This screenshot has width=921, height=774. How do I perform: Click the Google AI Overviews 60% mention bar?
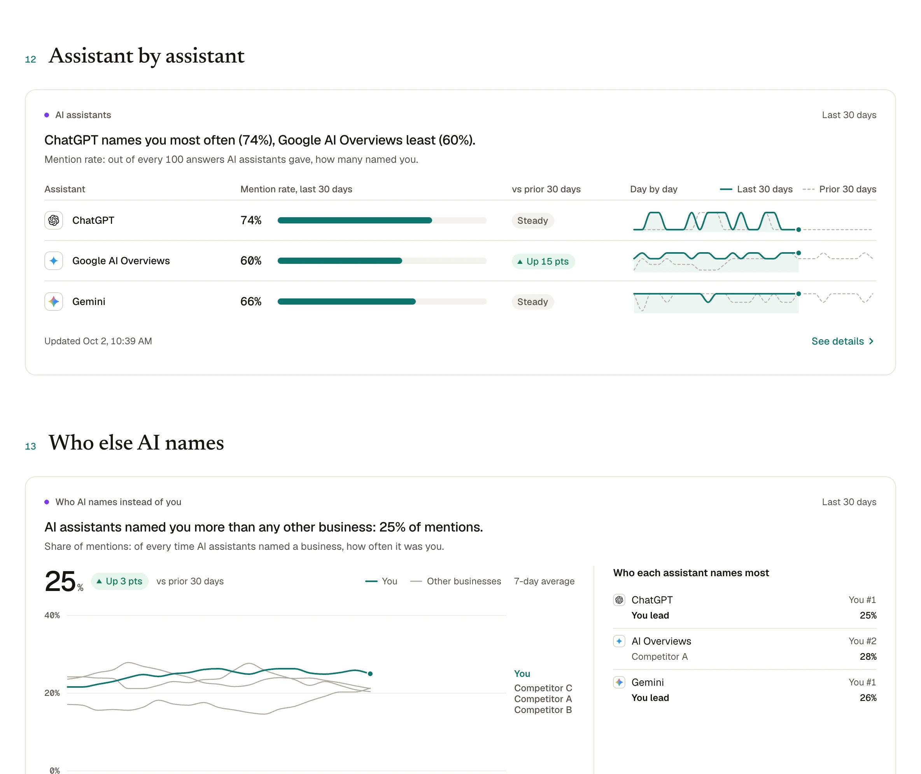(382, 261)
